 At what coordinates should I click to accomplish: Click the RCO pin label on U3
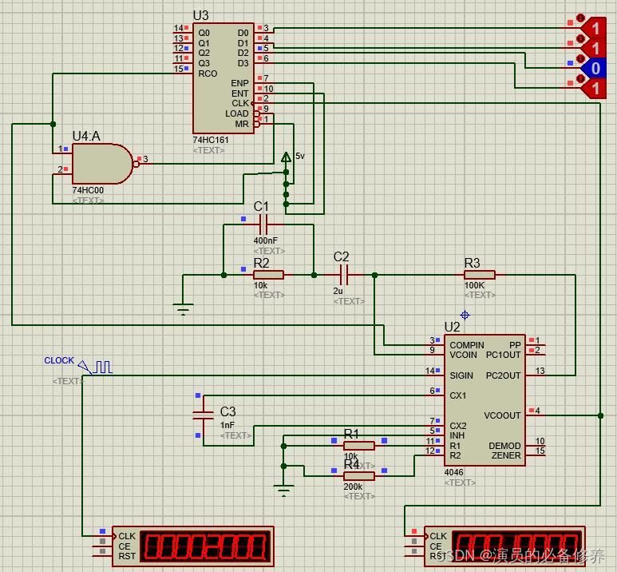pos(208,73)
